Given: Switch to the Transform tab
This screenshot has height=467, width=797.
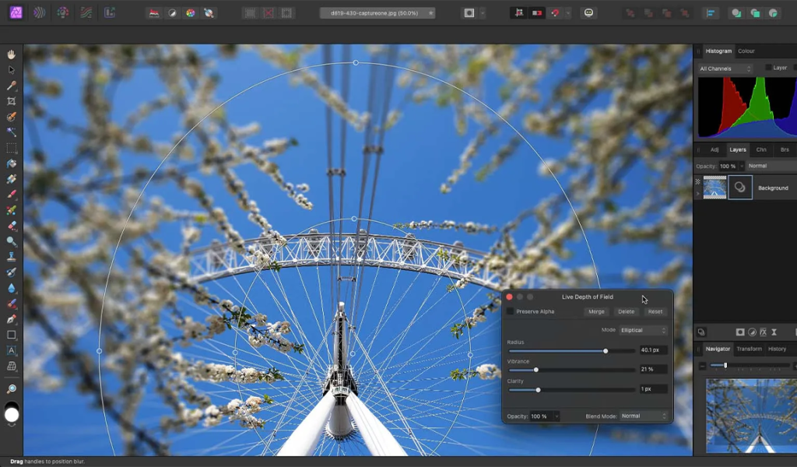Looking at the screenshot, I should (x=750, y=349).
